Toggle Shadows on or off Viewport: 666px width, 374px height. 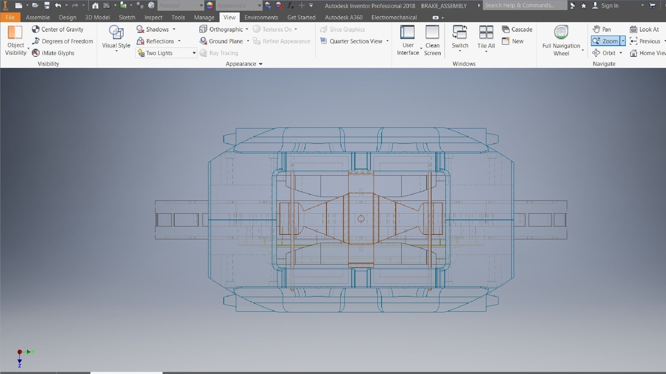click(x=153, y=29)
